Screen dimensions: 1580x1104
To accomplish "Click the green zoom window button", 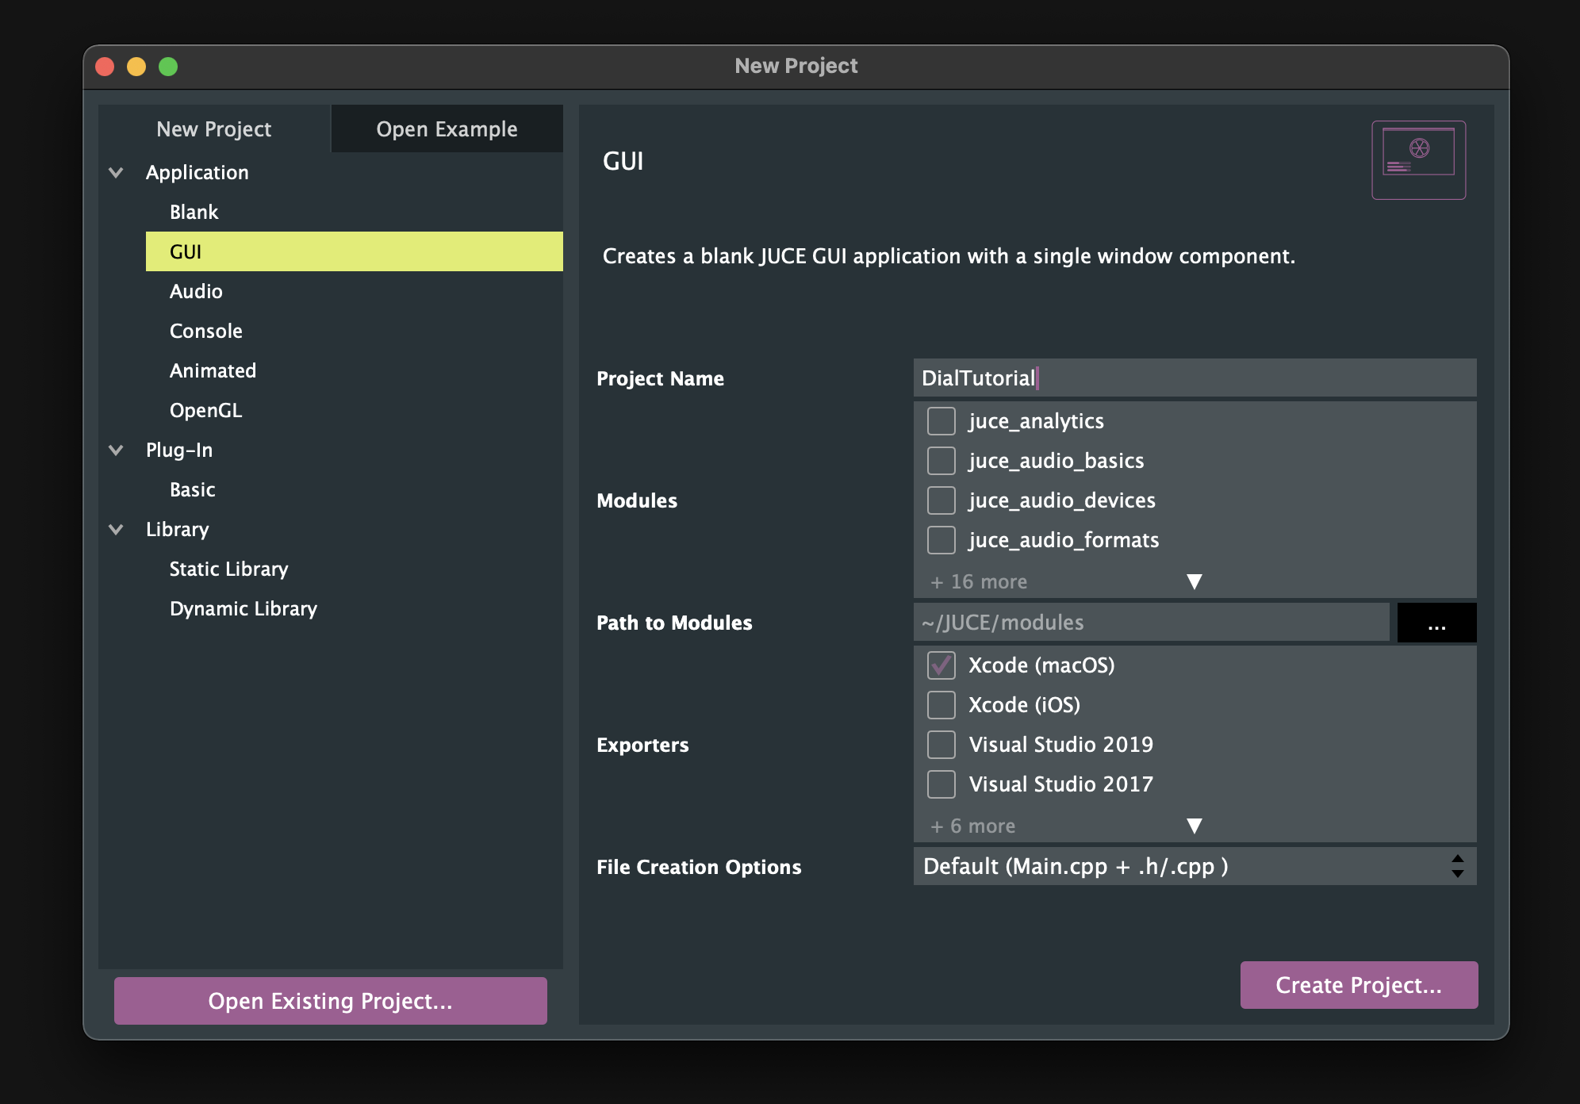I will point(168,67).
